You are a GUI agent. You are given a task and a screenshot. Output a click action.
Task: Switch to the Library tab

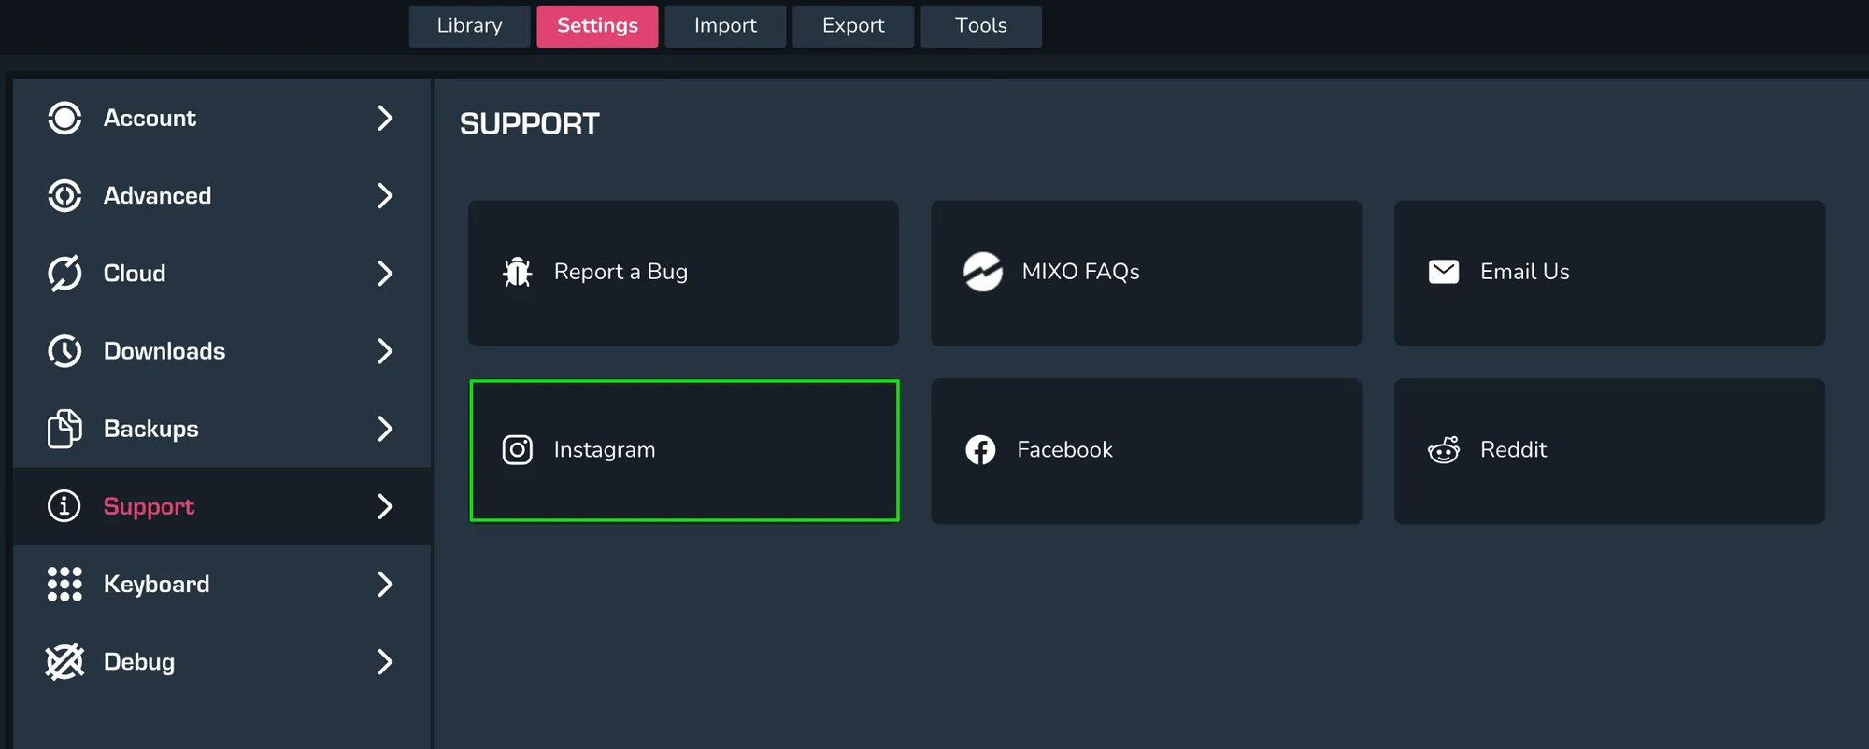469,26
